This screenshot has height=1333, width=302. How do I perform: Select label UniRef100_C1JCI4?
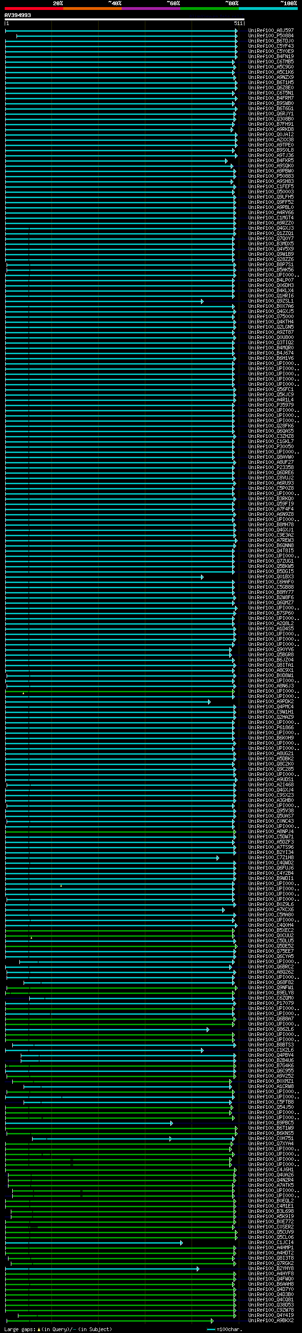point(271,1242)
